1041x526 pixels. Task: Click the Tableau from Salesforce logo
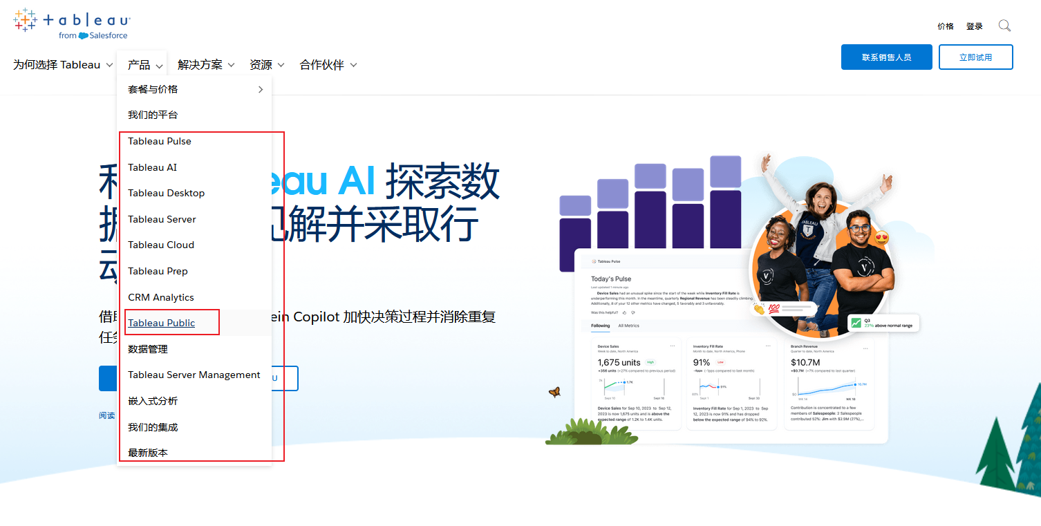71,24
